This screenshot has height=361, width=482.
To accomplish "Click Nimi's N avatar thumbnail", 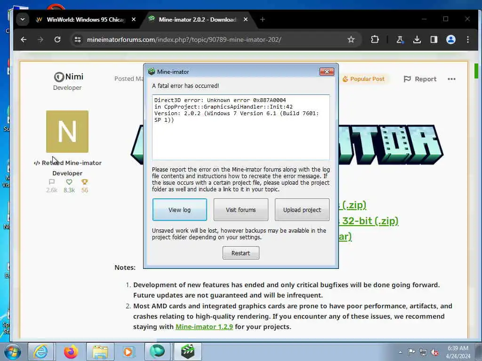I will 67,132.
